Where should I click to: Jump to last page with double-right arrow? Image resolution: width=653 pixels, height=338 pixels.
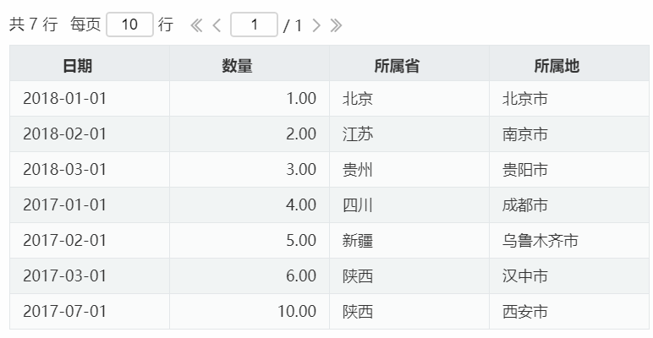336,25
